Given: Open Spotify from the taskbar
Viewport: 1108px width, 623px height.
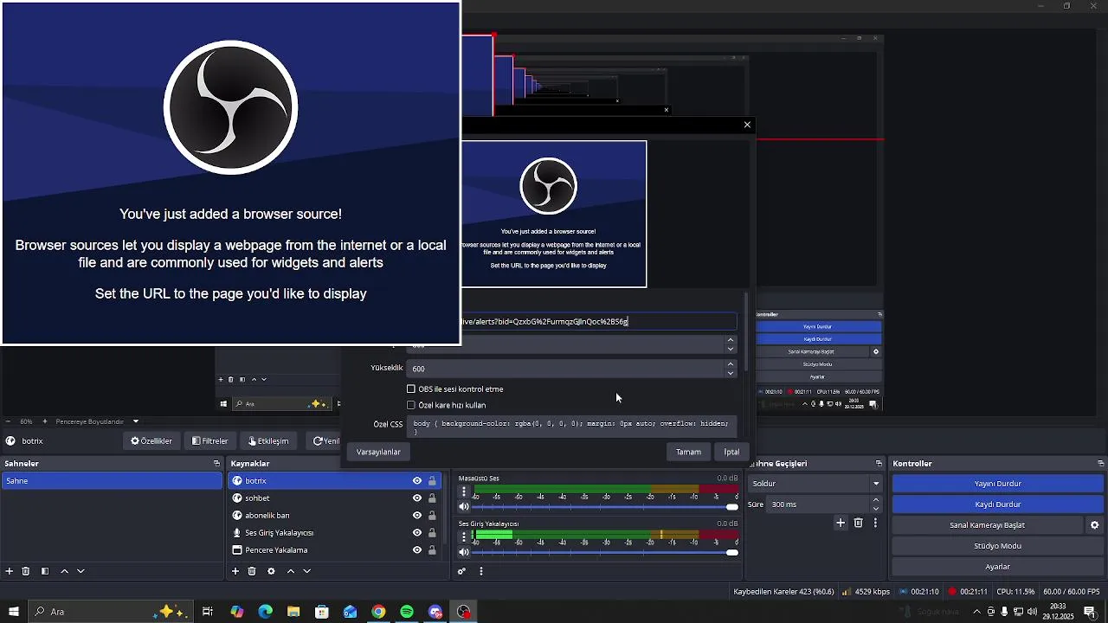Looking at the screenshot, I should pos(407,612).
